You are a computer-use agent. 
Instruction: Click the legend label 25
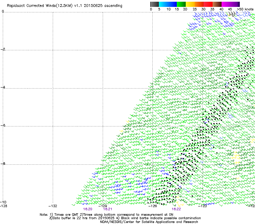[x=195, y=9]
